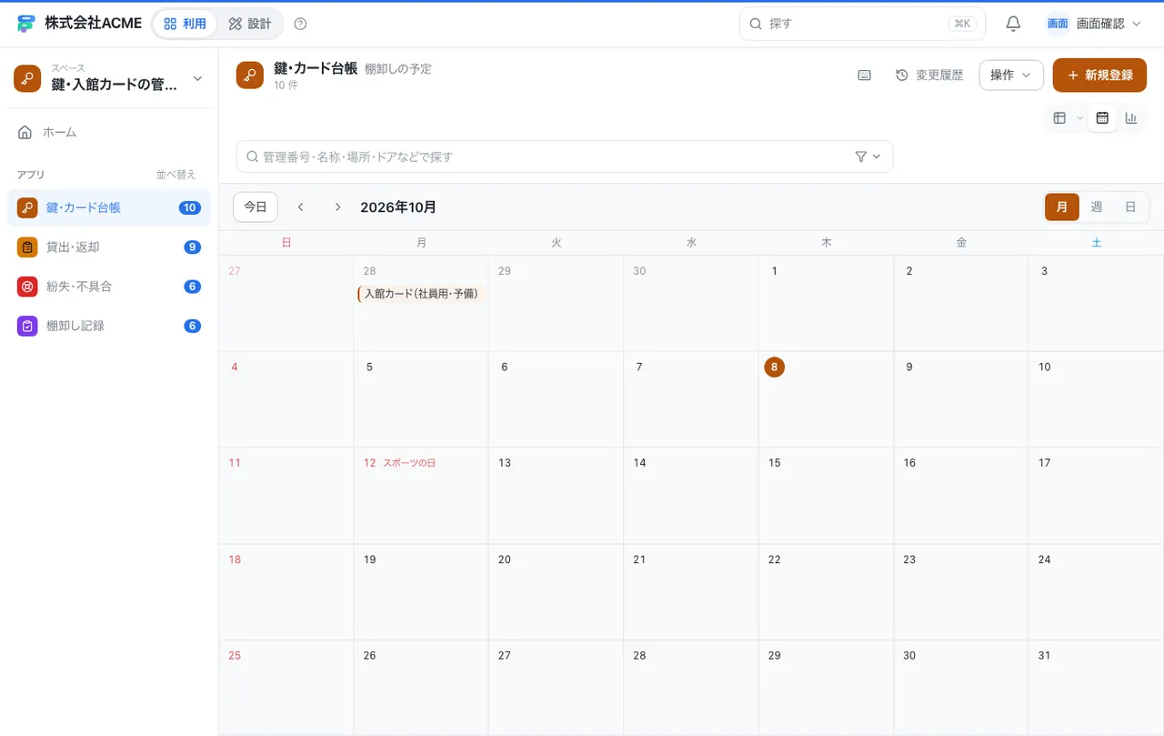Open the filter funnel dropdown
Image resolution: width=1164 pixels, height=736 pixels.
(868, 156)
